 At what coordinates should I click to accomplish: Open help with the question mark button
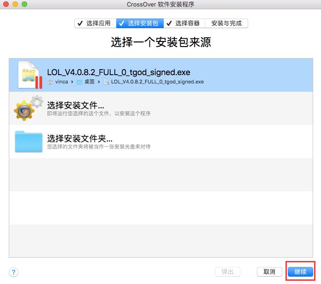point(14,272)
